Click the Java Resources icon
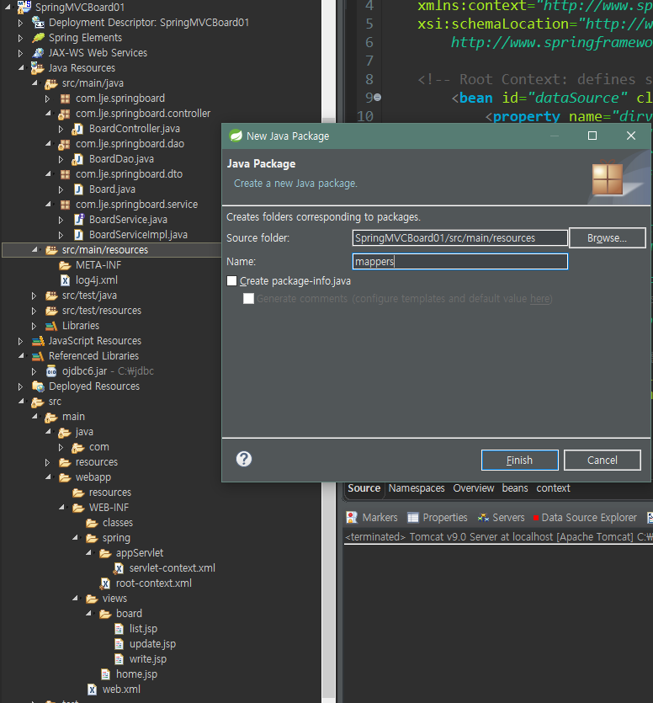 tap(38, 68)
